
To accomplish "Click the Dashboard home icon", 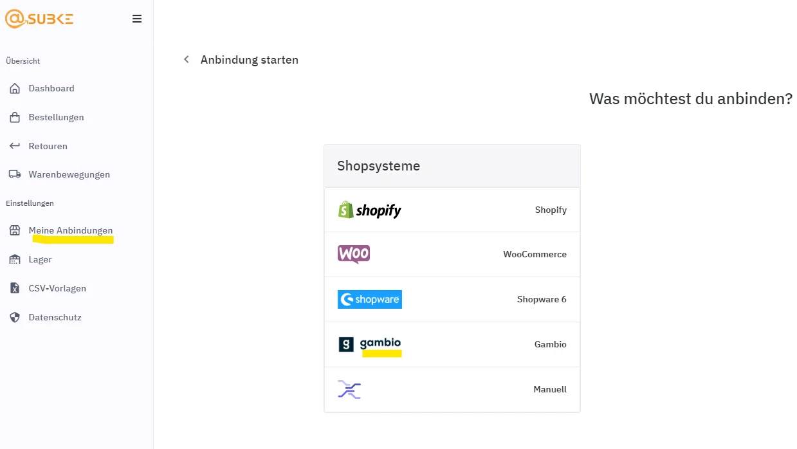I will 15,88.
